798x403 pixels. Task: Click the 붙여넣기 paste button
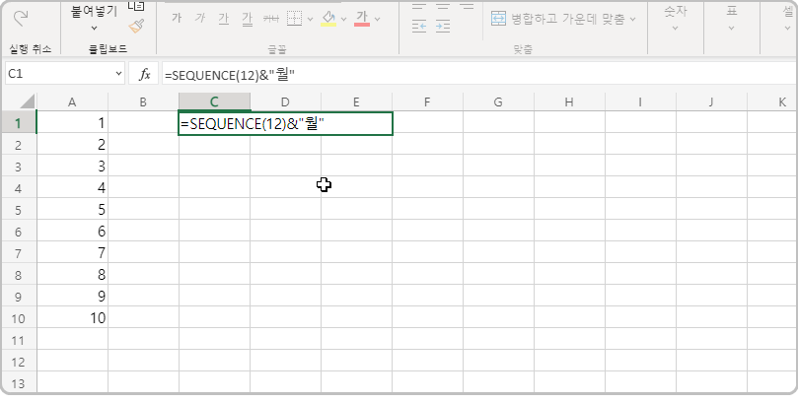[x=94, y=11]
